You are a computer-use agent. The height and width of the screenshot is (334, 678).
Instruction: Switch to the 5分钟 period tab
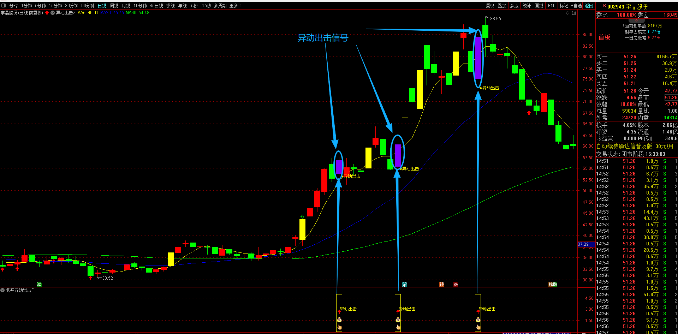(x=40, y=6)
